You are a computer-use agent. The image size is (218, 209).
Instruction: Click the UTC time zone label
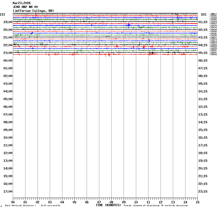pos(204,15)
